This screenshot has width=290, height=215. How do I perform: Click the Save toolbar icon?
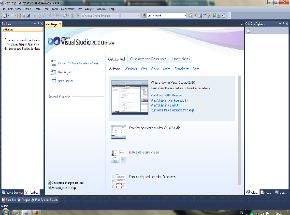pos(24,16)
